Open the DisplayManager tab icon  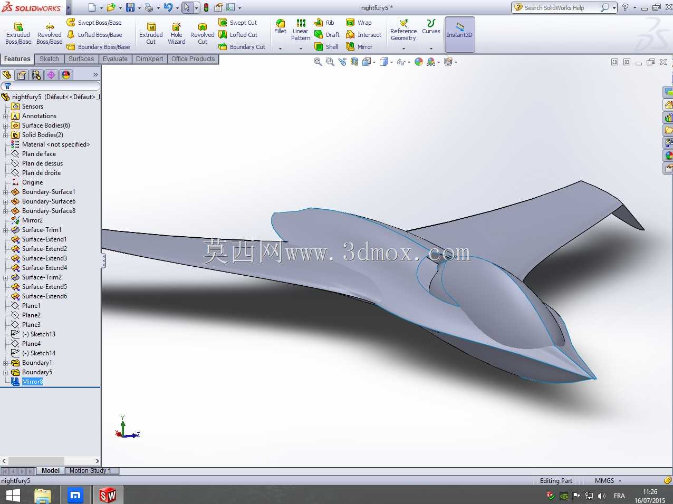pos(66,75)
